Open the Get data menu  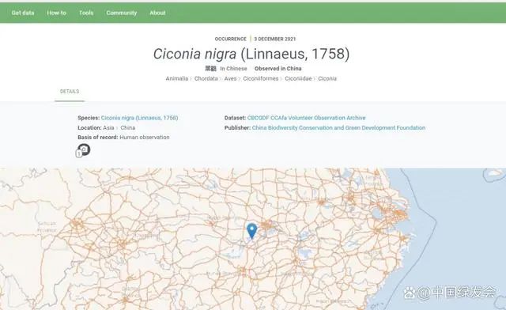[x=23, y=13]
